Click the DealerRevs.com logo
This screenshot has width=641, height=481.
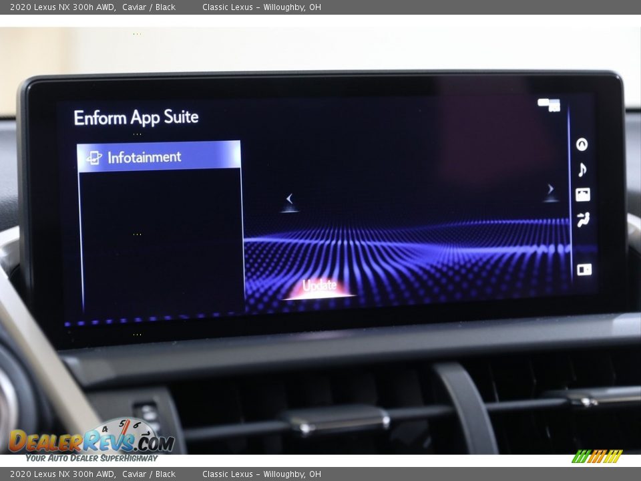pos(91,440)
